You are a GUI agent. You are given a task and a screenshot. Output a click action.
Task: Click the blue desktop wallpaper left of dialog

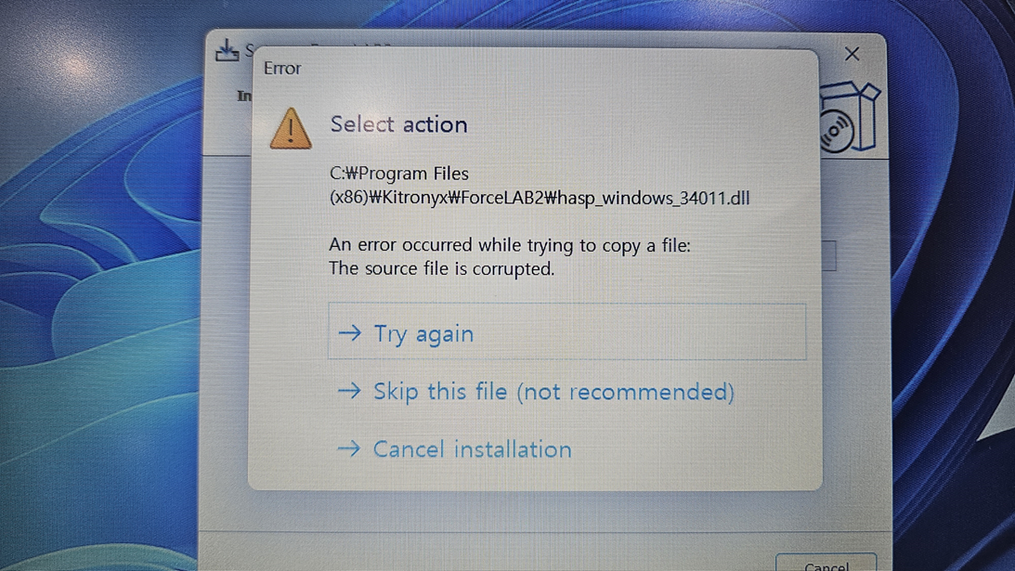coord(98,292)
